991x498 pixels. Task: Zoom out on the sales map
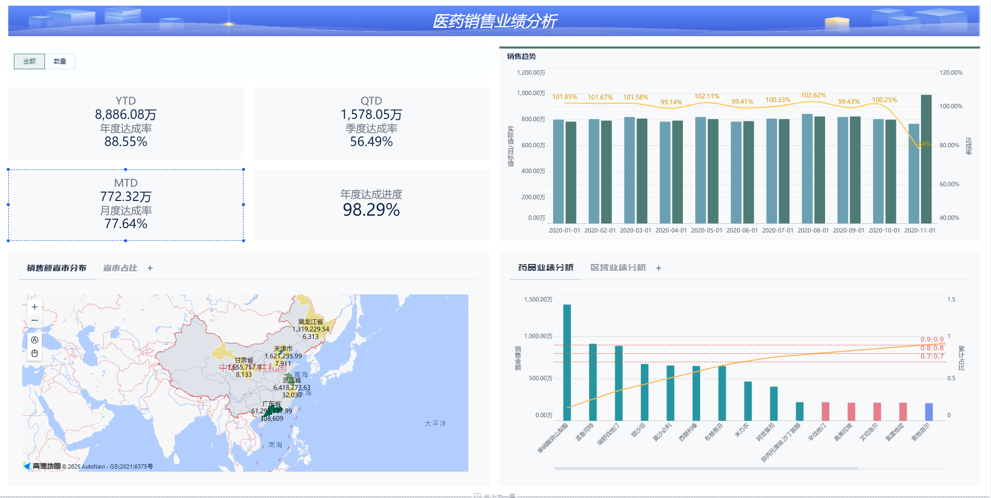coord(35,320)
